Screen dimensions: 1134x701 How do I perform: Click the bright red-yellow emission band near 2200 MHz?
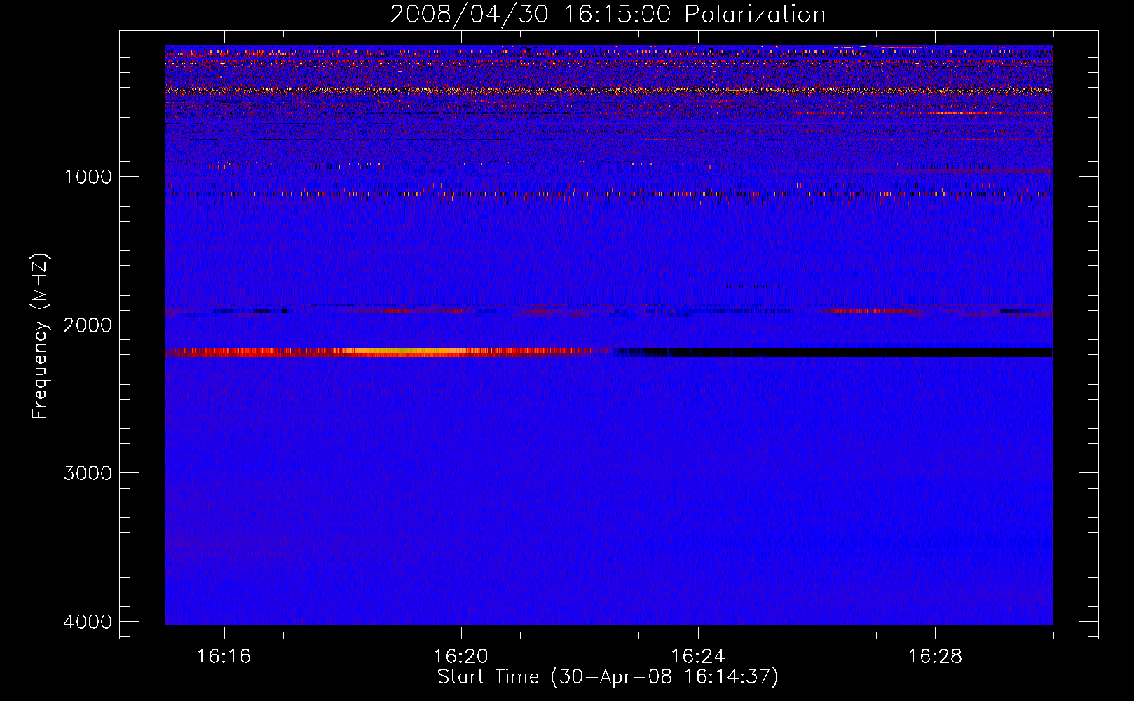[378, 352]
